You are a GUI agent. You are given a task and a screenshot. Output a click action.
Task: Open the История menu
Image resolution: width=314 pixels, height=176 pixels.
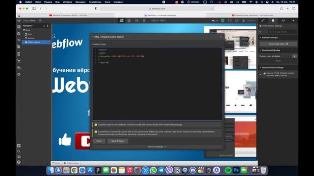coord(67,2)
